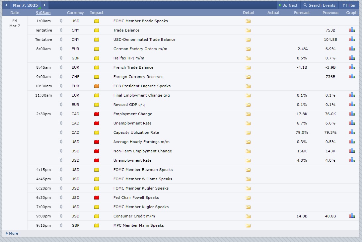The image size is (362, 242).
Task: Click previous value 104.8B
Action: (330, 40)
